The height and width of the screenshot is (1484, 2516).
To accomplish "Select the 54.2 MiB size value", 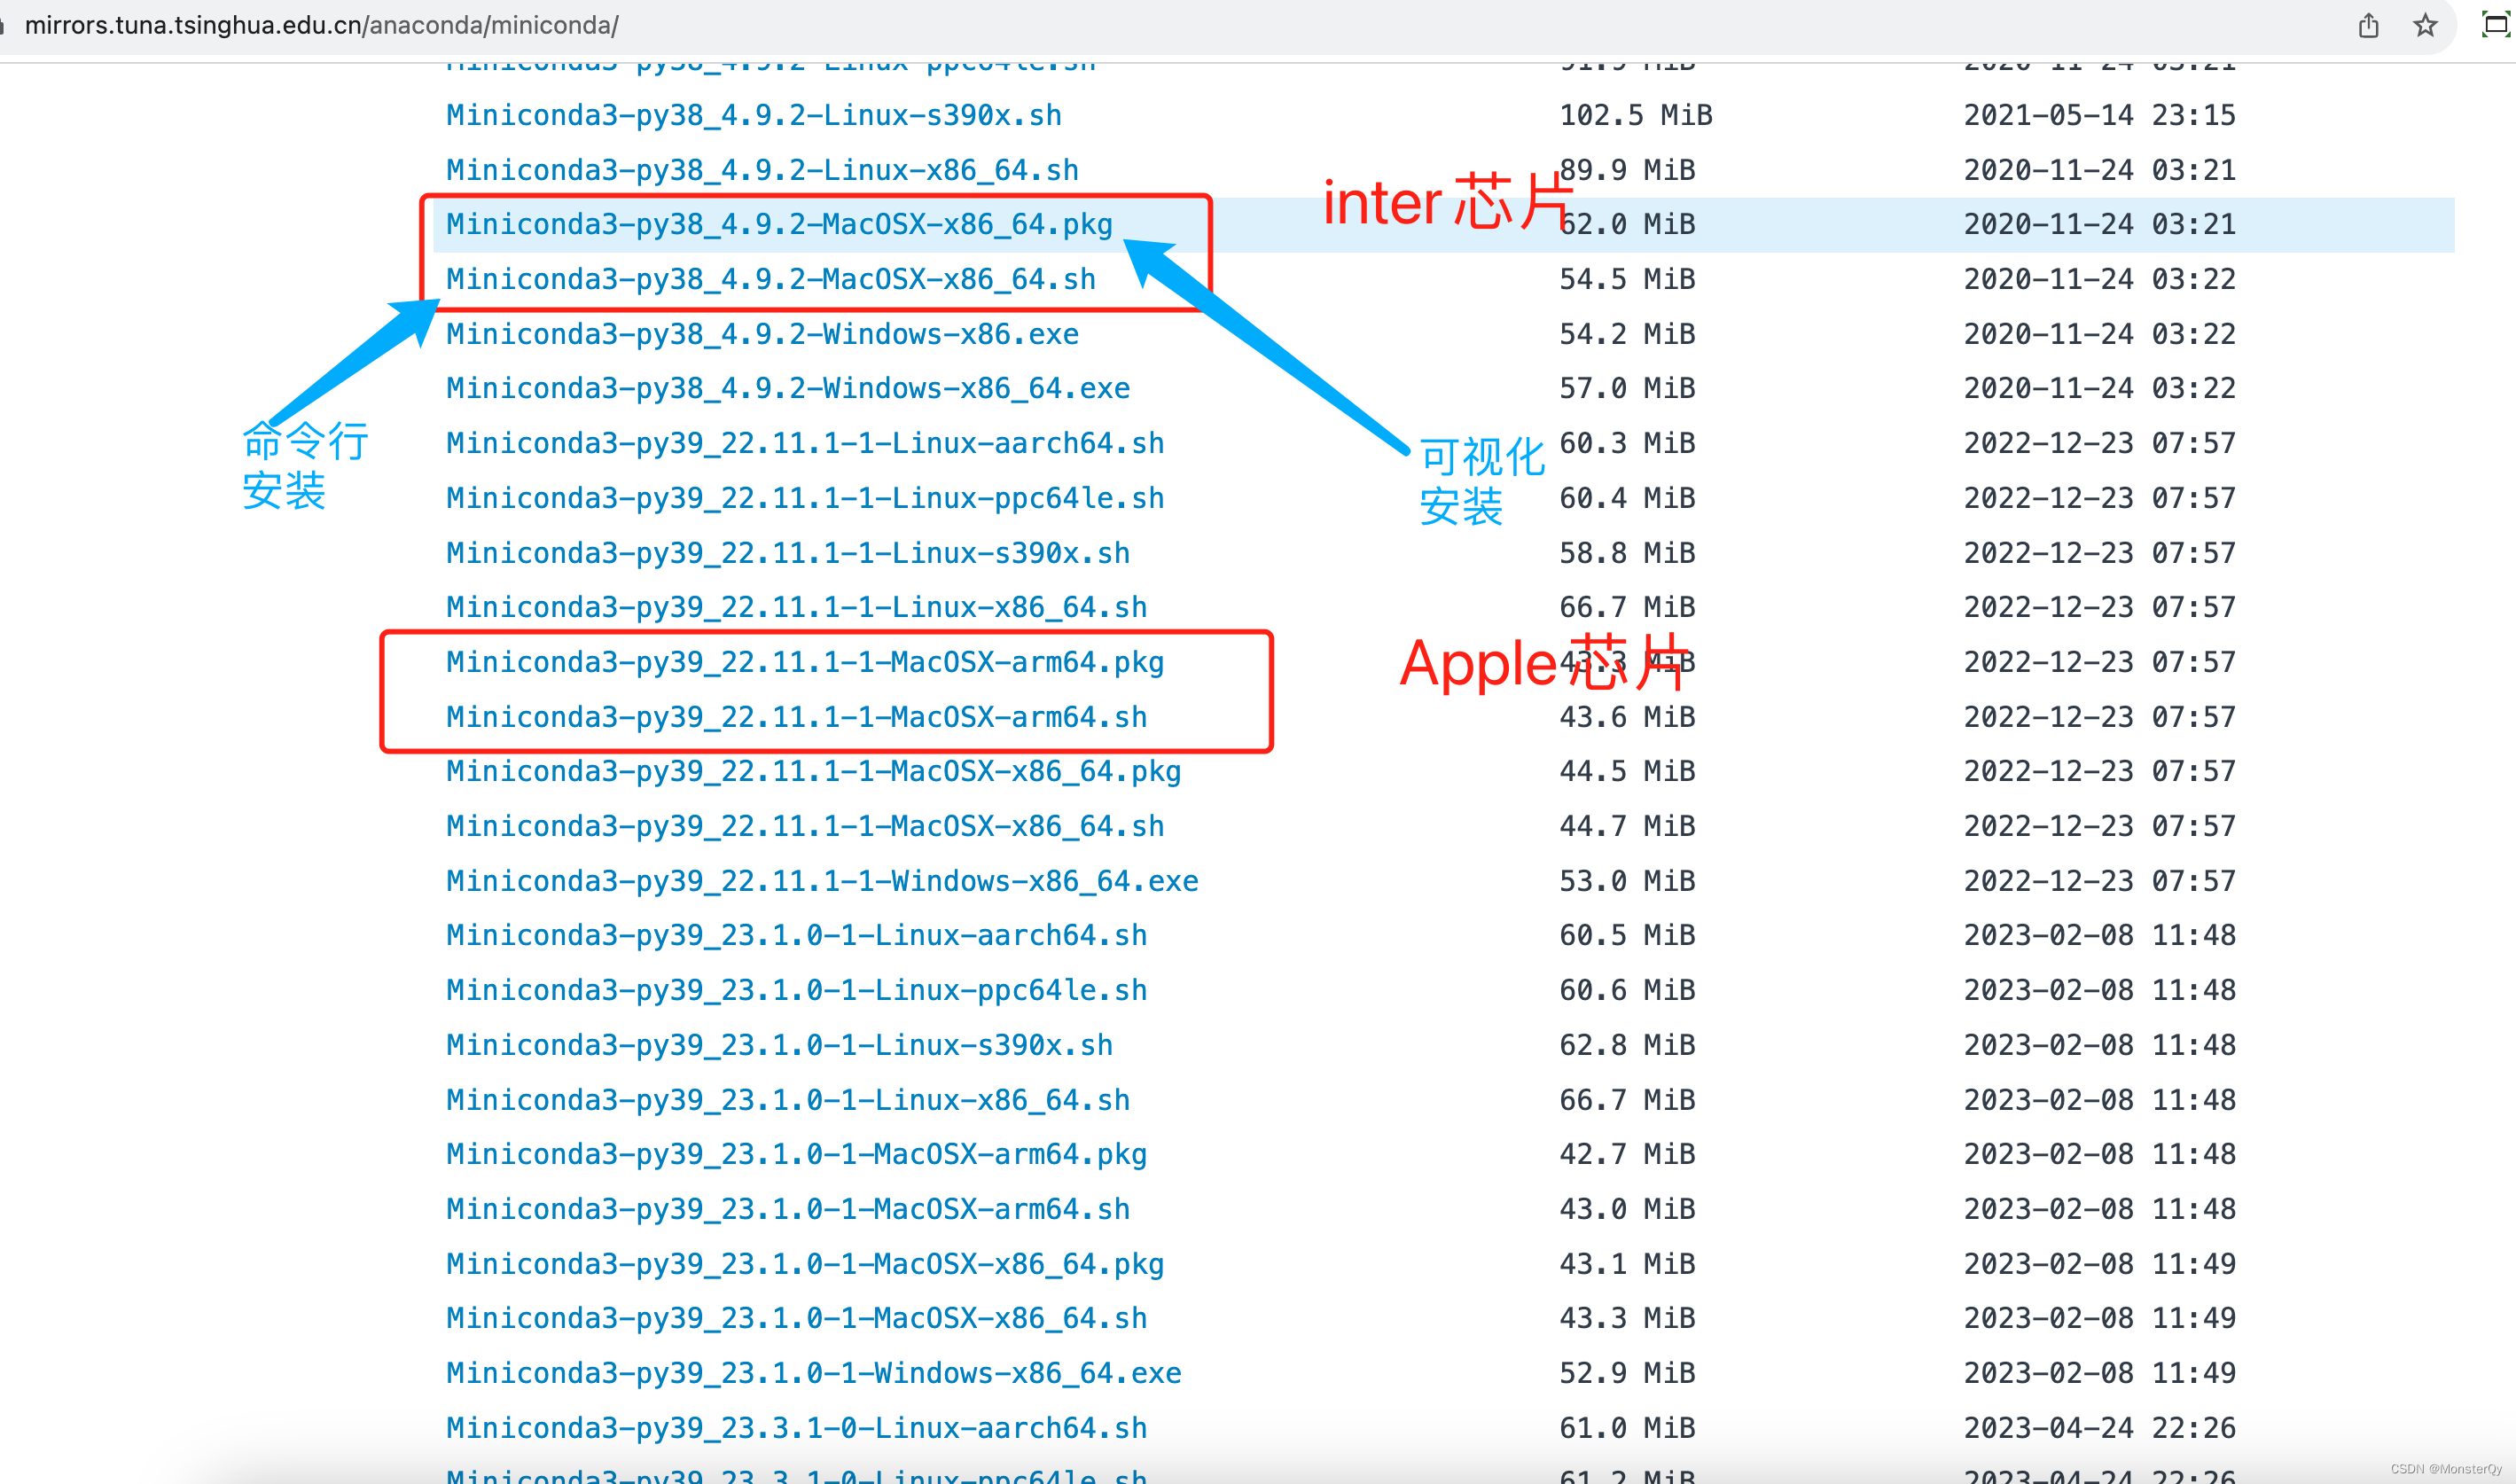I will pos(1627,334).
